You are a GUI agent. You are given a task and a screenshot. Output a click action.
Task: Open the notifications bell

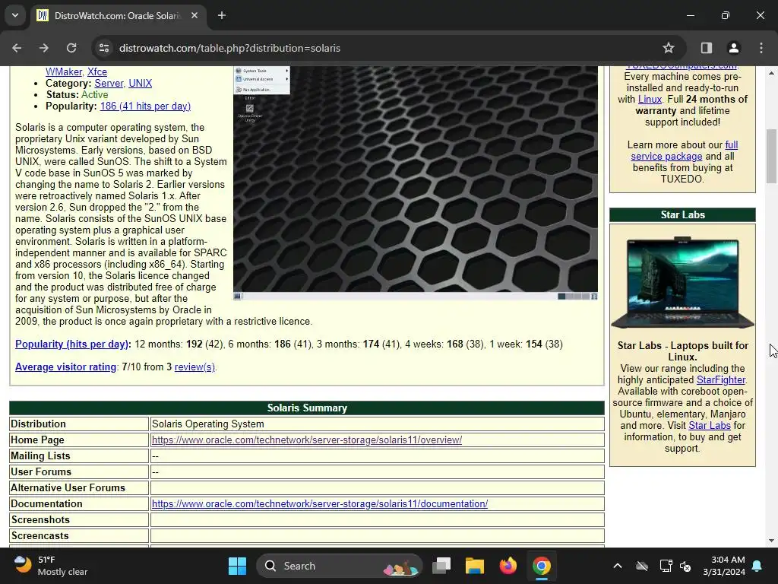[757, 566]
